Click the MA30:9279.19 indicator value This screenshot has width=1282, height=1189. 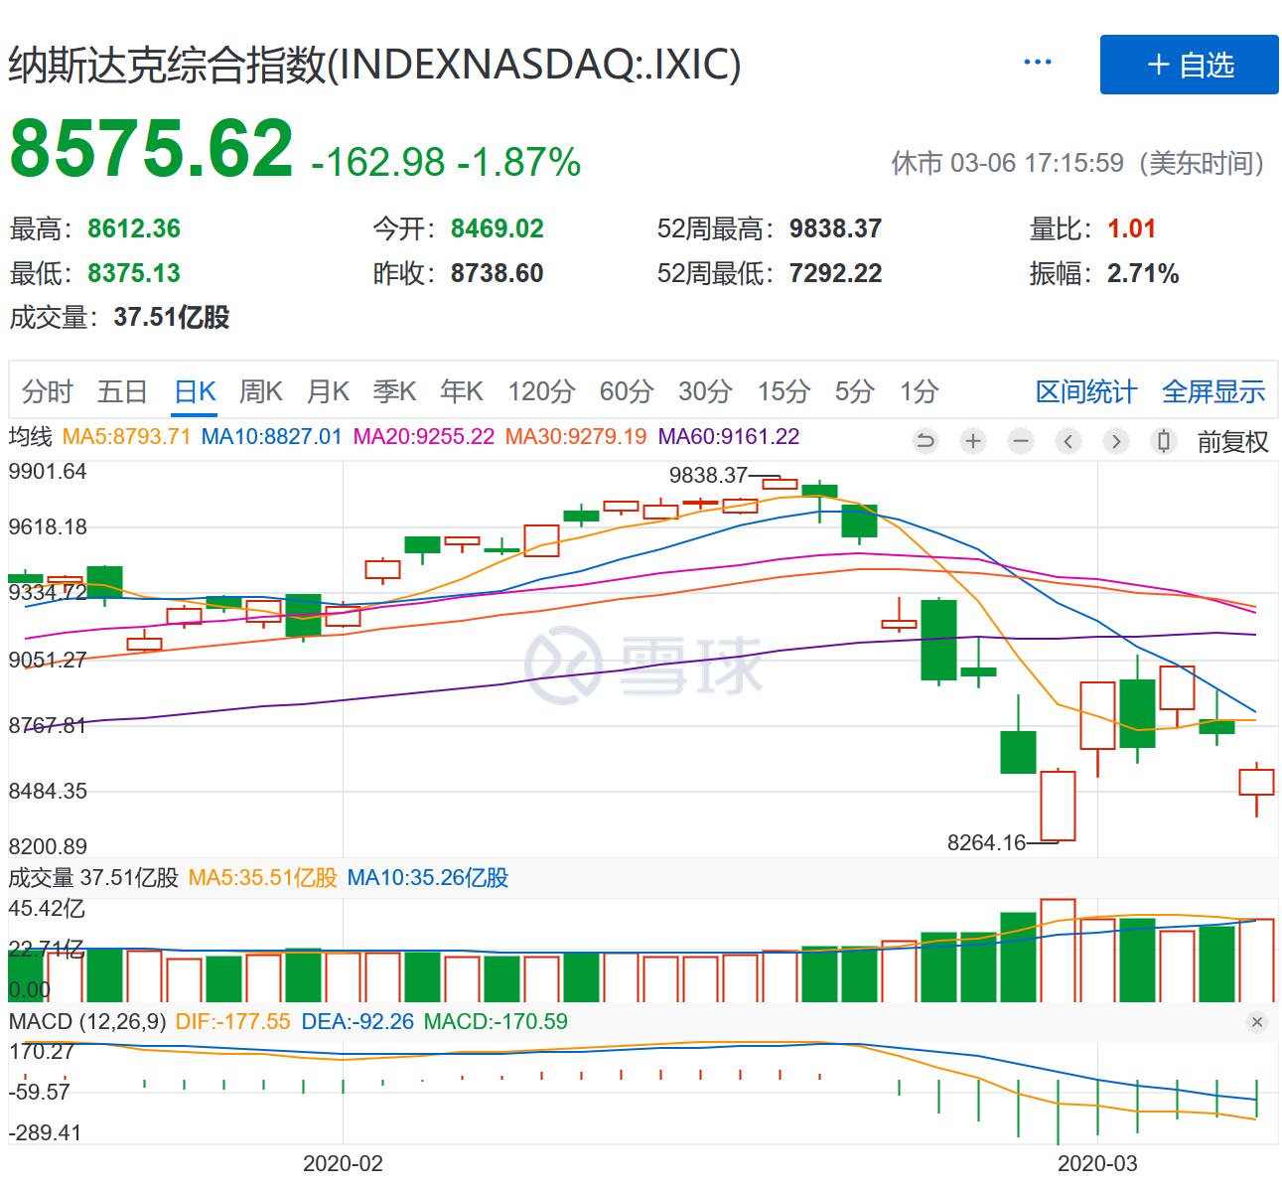click(576, 437)
